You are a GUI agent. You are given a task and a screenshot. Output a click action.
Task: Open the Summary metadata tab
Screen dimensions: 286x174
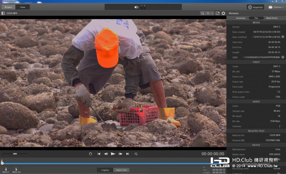tap(240, 18)
